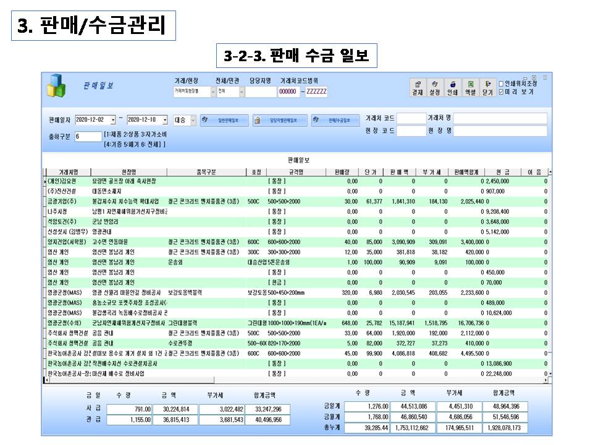Click the 결재 approval toolbar icon
Image resolution: width=593 pixels, height=445 pixels.
(x=418, y=87)
